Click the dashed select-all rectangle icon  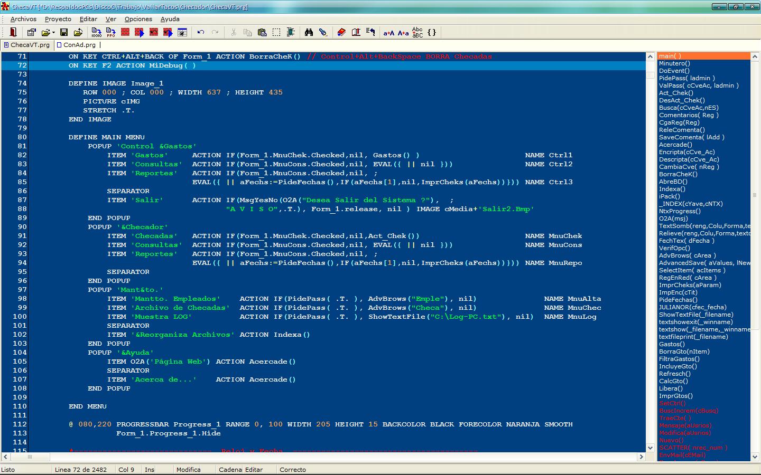pos(276,32)
